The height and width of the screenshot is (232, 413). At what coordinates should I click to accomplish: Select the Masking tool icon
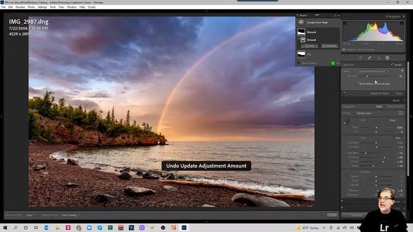tap(387, 58)
